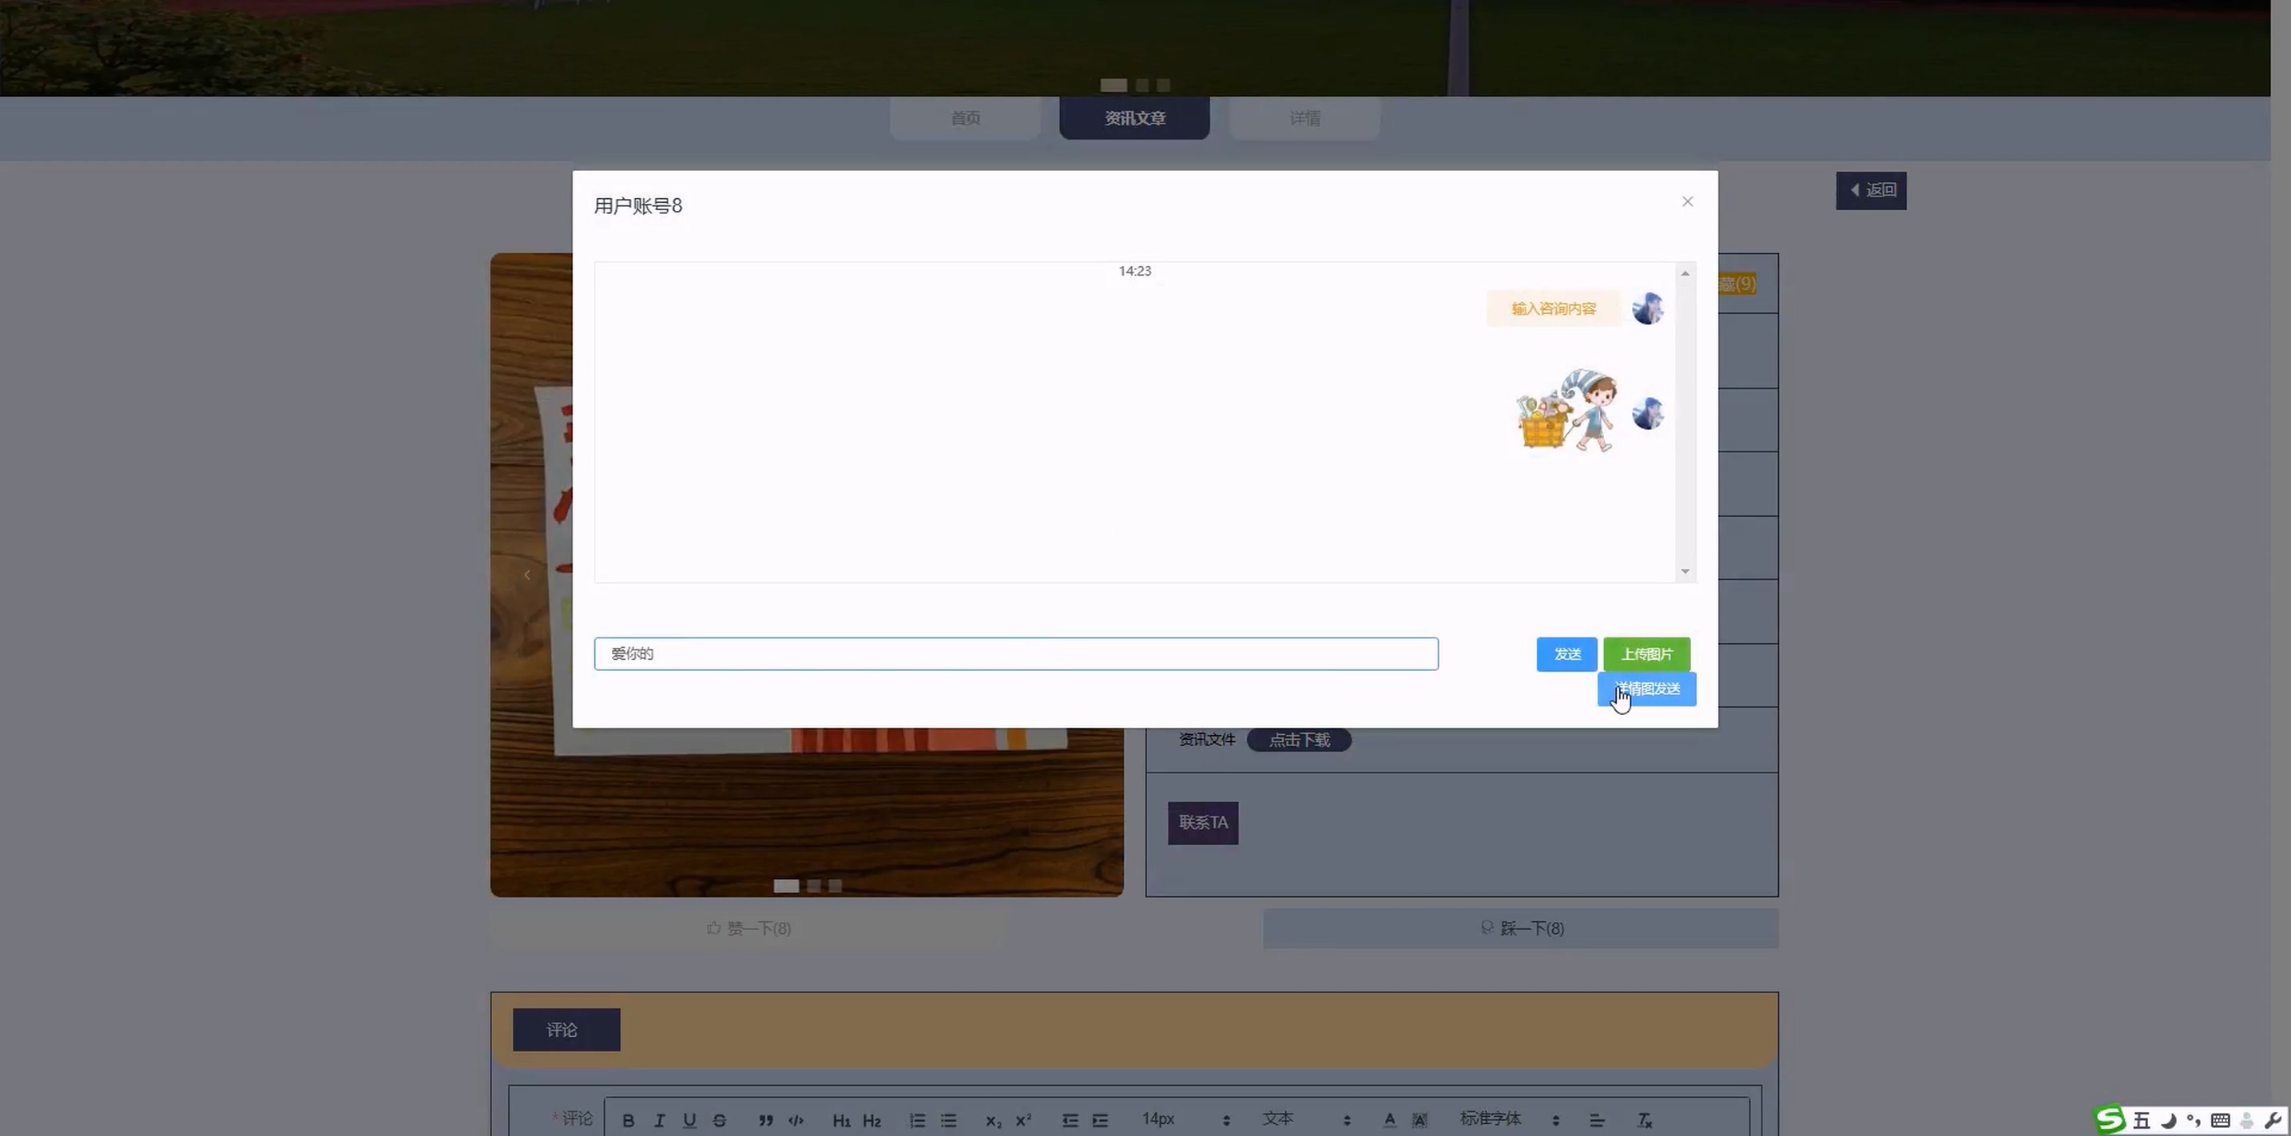Click the chat scrollbar up arrow
This screenshot has width=2291, height=1136.
coord(1685,274)
